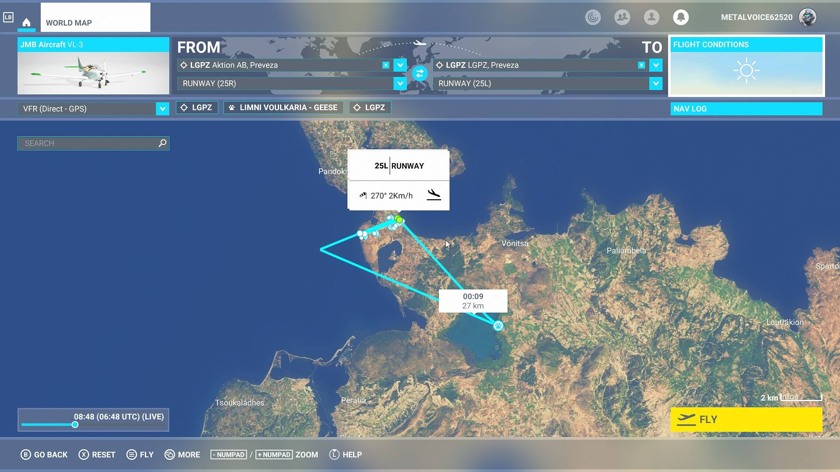Open the notifications bell icon

[680, 17]
